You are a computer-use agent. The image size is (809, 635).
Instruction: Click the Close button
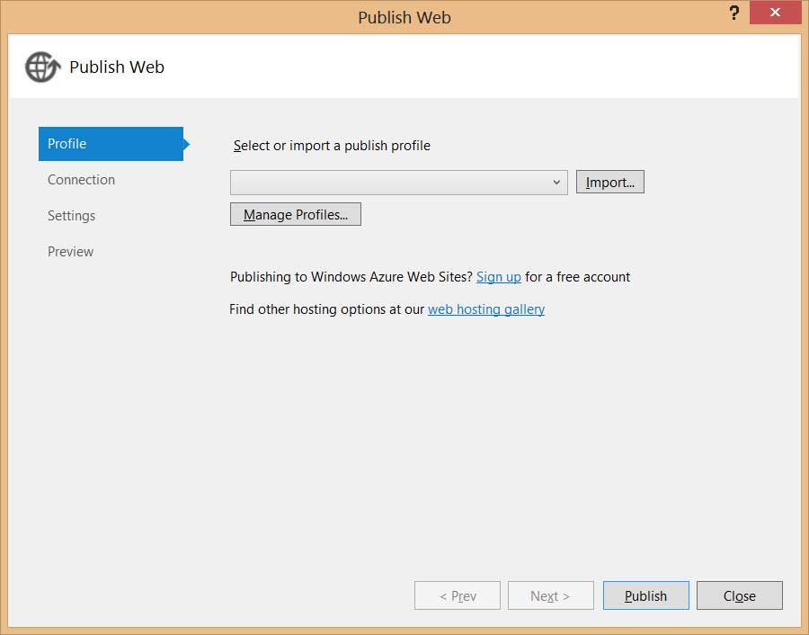(x=740, y=595)
